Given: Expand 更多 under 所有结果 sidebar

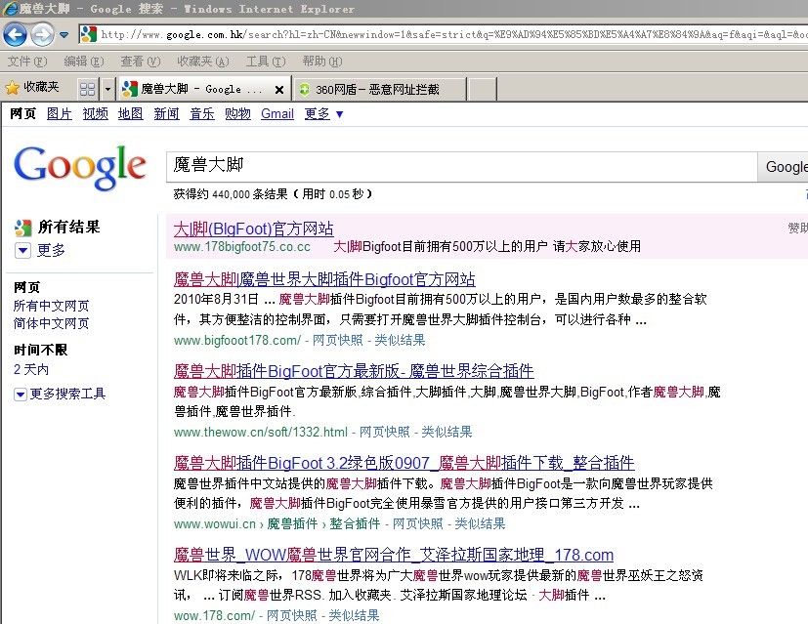Looking at the screenshot, I should pos(41,250).
